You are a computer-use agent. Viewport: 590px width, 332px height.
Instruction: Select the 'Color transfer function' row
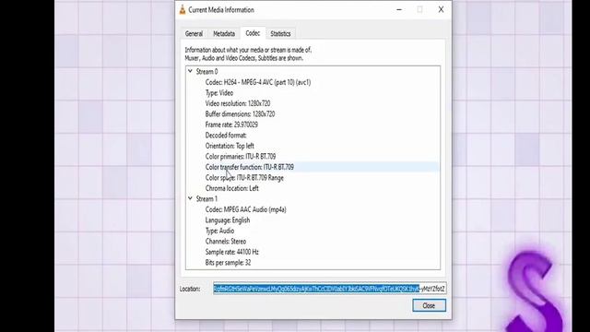click(250, 167)
